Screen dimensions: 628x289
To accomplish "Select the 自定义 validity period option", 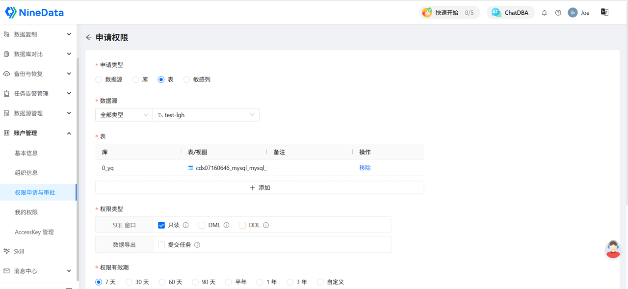I will [320, 282].
